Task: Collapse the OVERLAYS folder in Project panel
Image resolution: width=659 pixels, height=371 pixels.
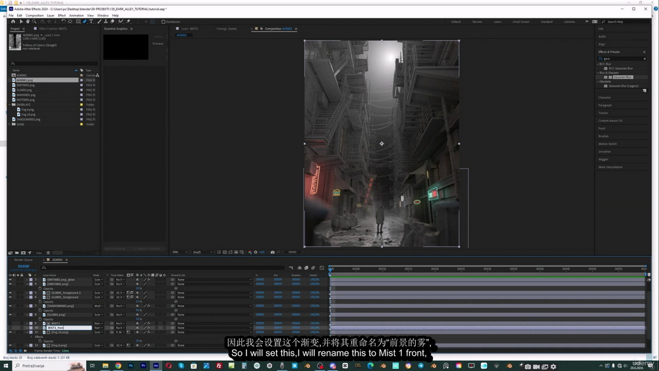Action: [x=10, y=105]
